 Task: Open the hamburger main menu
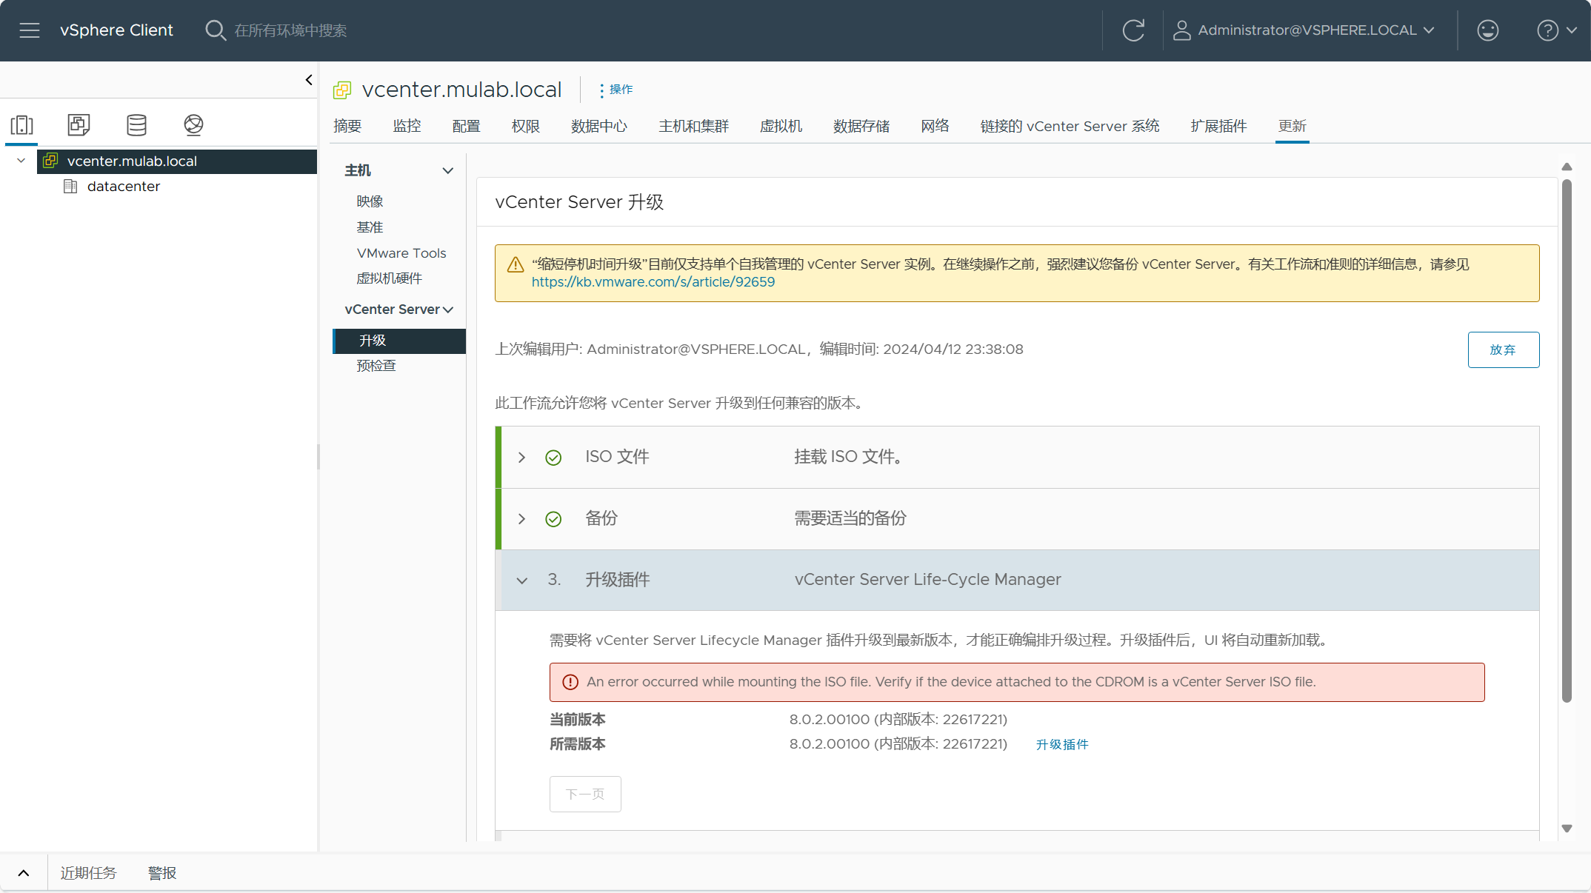30,30
